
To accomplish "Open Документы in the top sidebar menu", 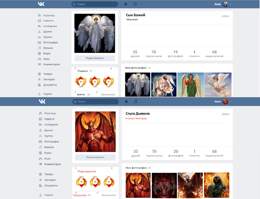I will point(51,85).
